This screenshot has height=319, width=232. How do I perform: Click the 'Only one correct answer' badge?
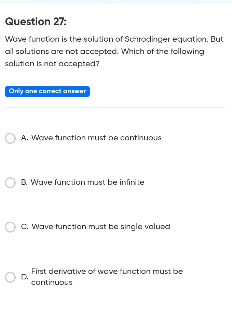[x=47, y=91]
